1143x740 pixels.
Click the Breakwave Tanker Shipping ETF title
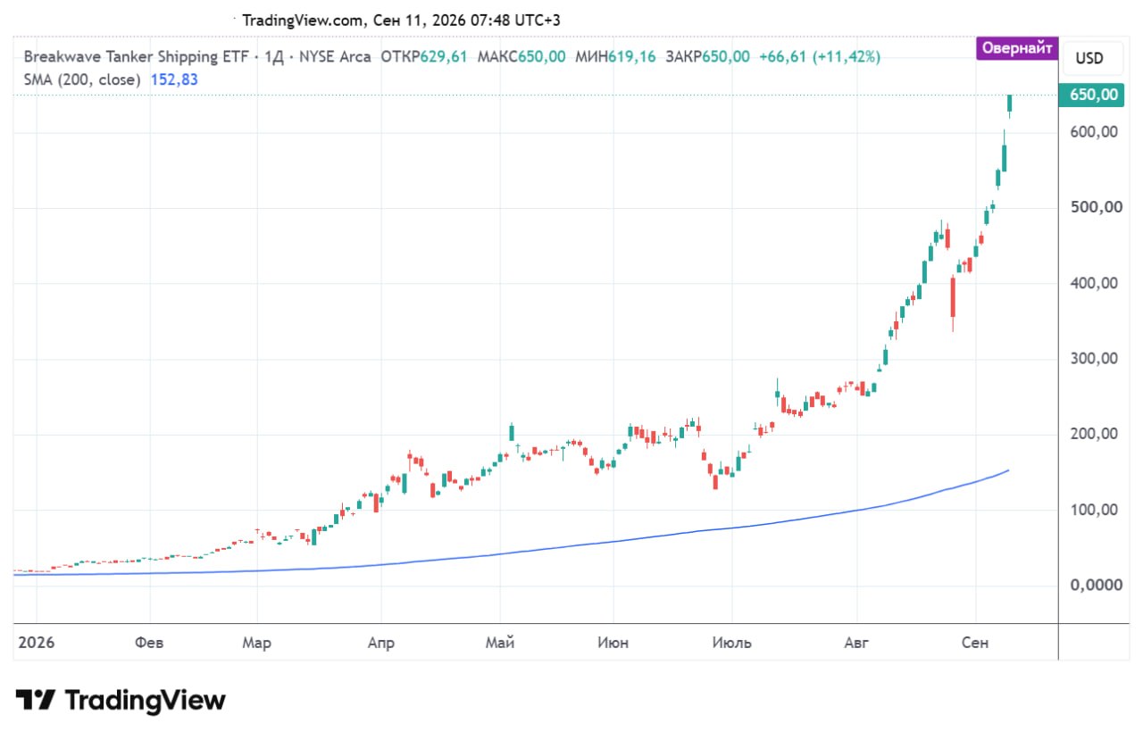(136, 57)
